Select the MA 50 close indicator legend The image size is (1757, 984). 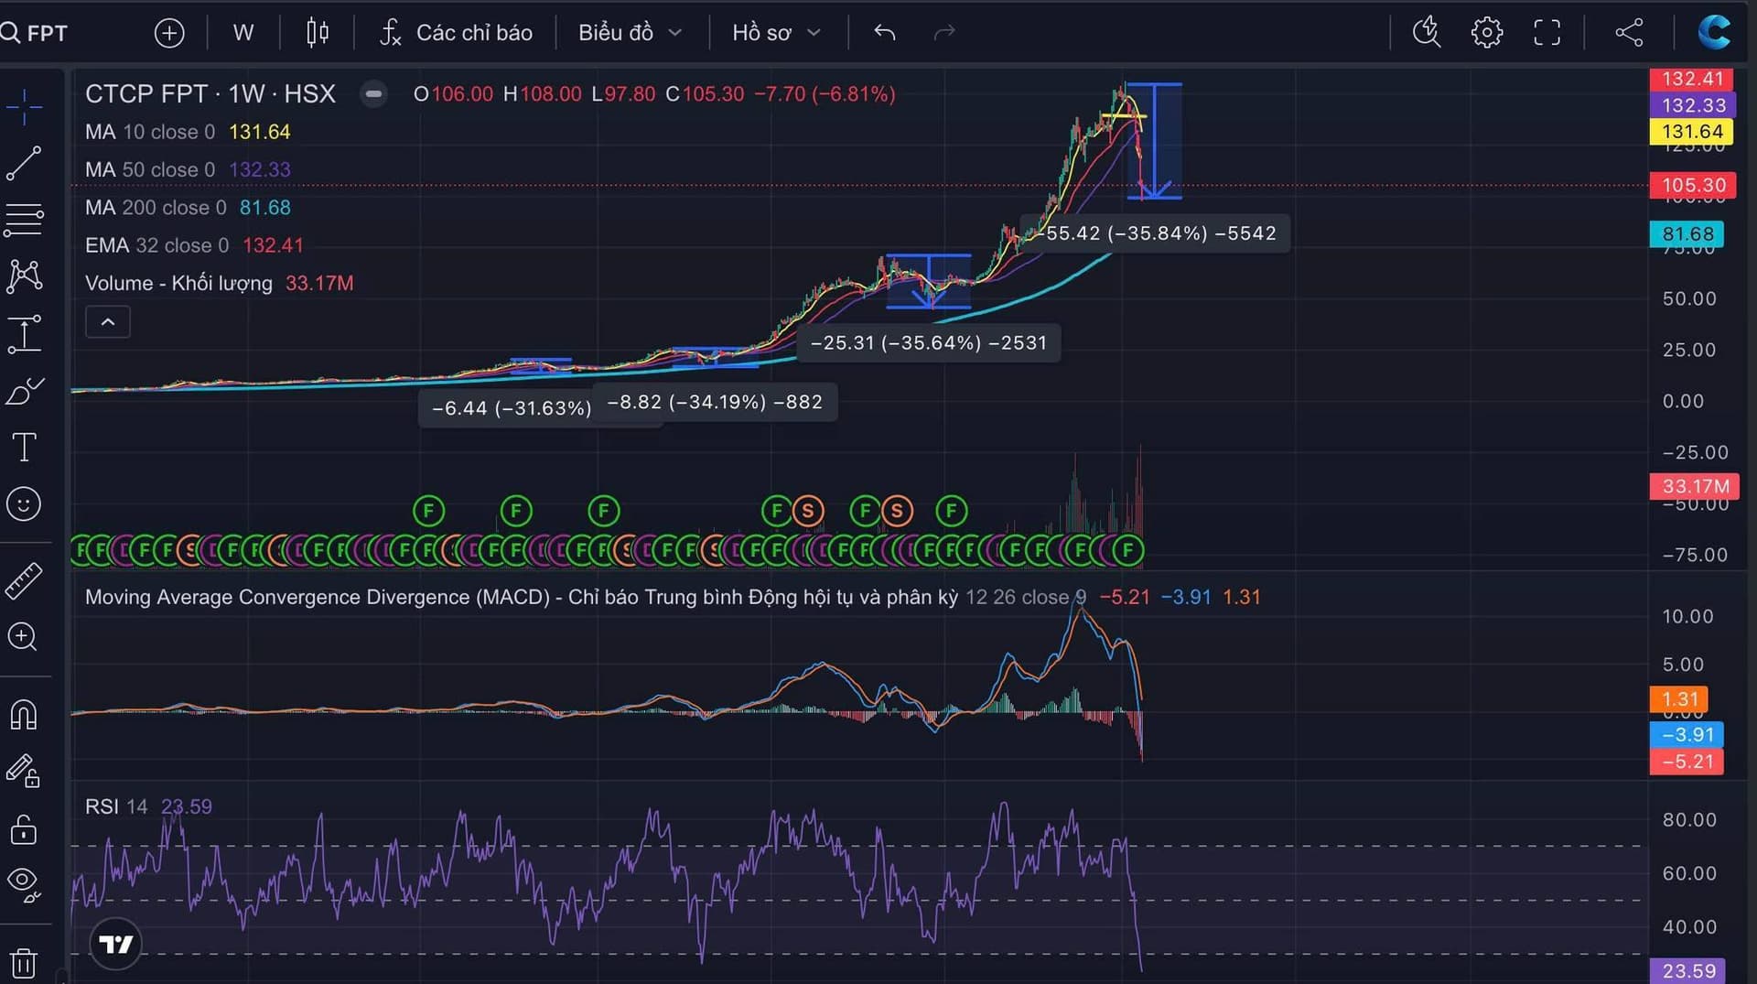[188, 169]
